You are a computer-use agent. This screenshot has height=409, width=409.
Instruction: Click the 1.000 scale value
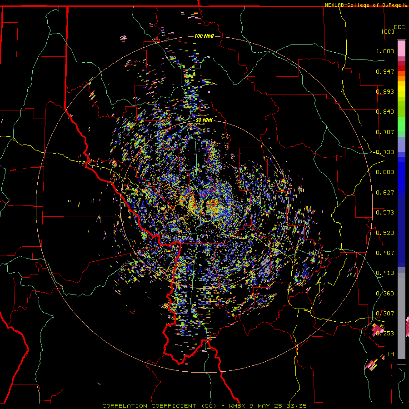[385, 51]
